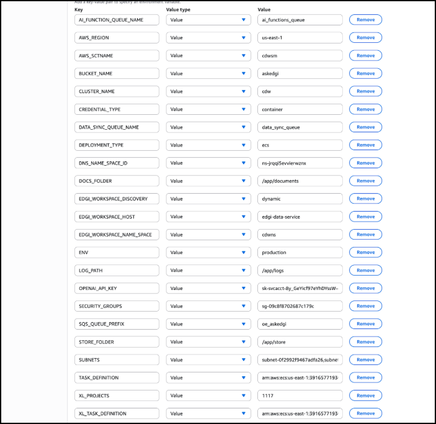
Task: Focus the SQS_QUEUE_PREFIX key field
Action: 116,324
